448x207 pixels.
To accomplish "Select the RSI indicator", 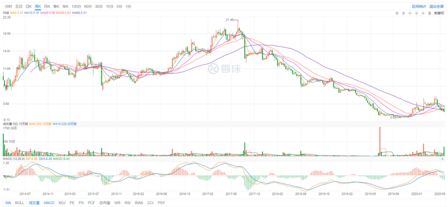I will coord(128,203).
